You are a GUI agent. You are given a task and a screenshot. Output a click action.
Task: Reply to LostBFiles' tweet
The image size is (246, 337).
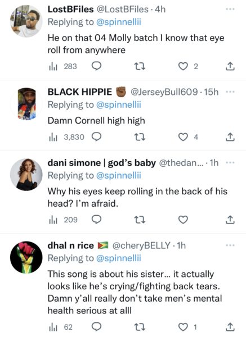[x=96, y=66]
